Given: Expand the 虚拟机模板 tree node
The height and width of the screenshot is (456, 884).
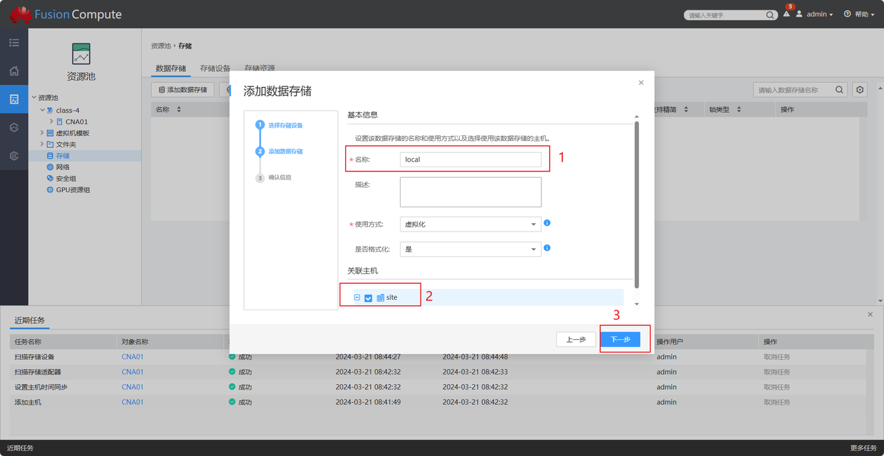Looking at the screenshot, I should [x=41, y=133].
